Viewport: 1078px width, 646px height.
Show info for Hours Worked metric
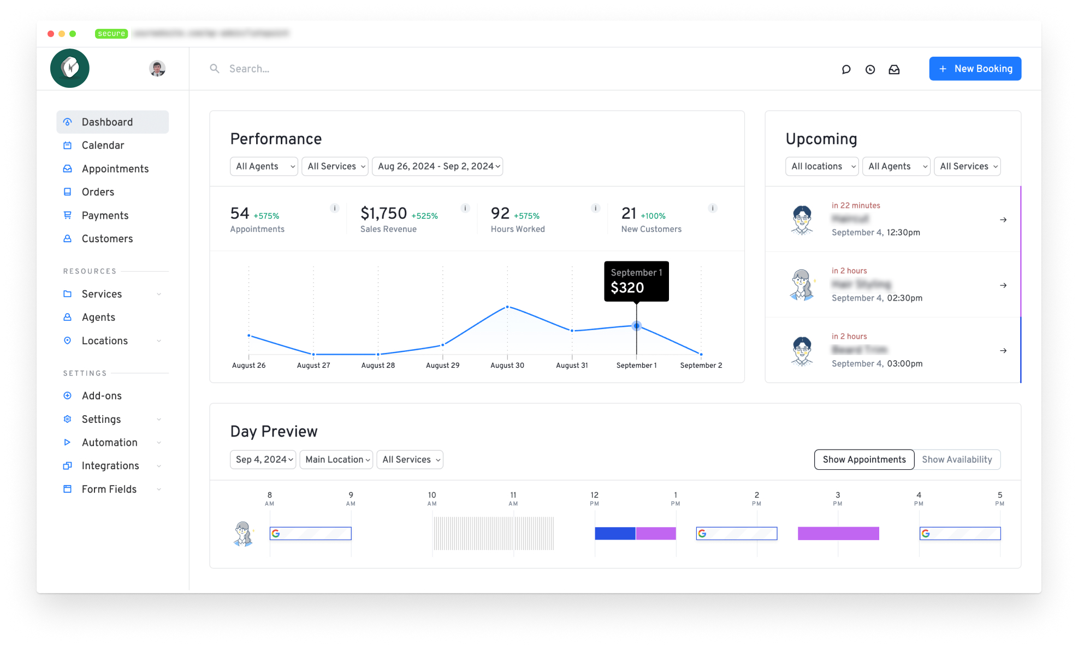click(596, 208)
